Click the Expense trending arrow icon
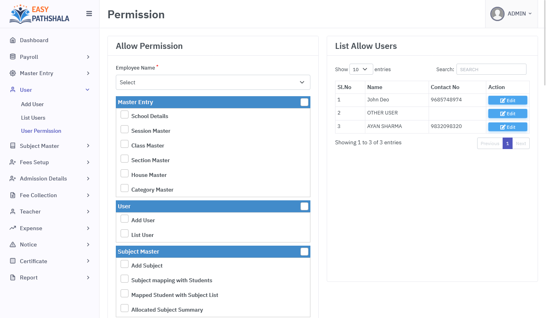546x318 pixels. point(13,228)
